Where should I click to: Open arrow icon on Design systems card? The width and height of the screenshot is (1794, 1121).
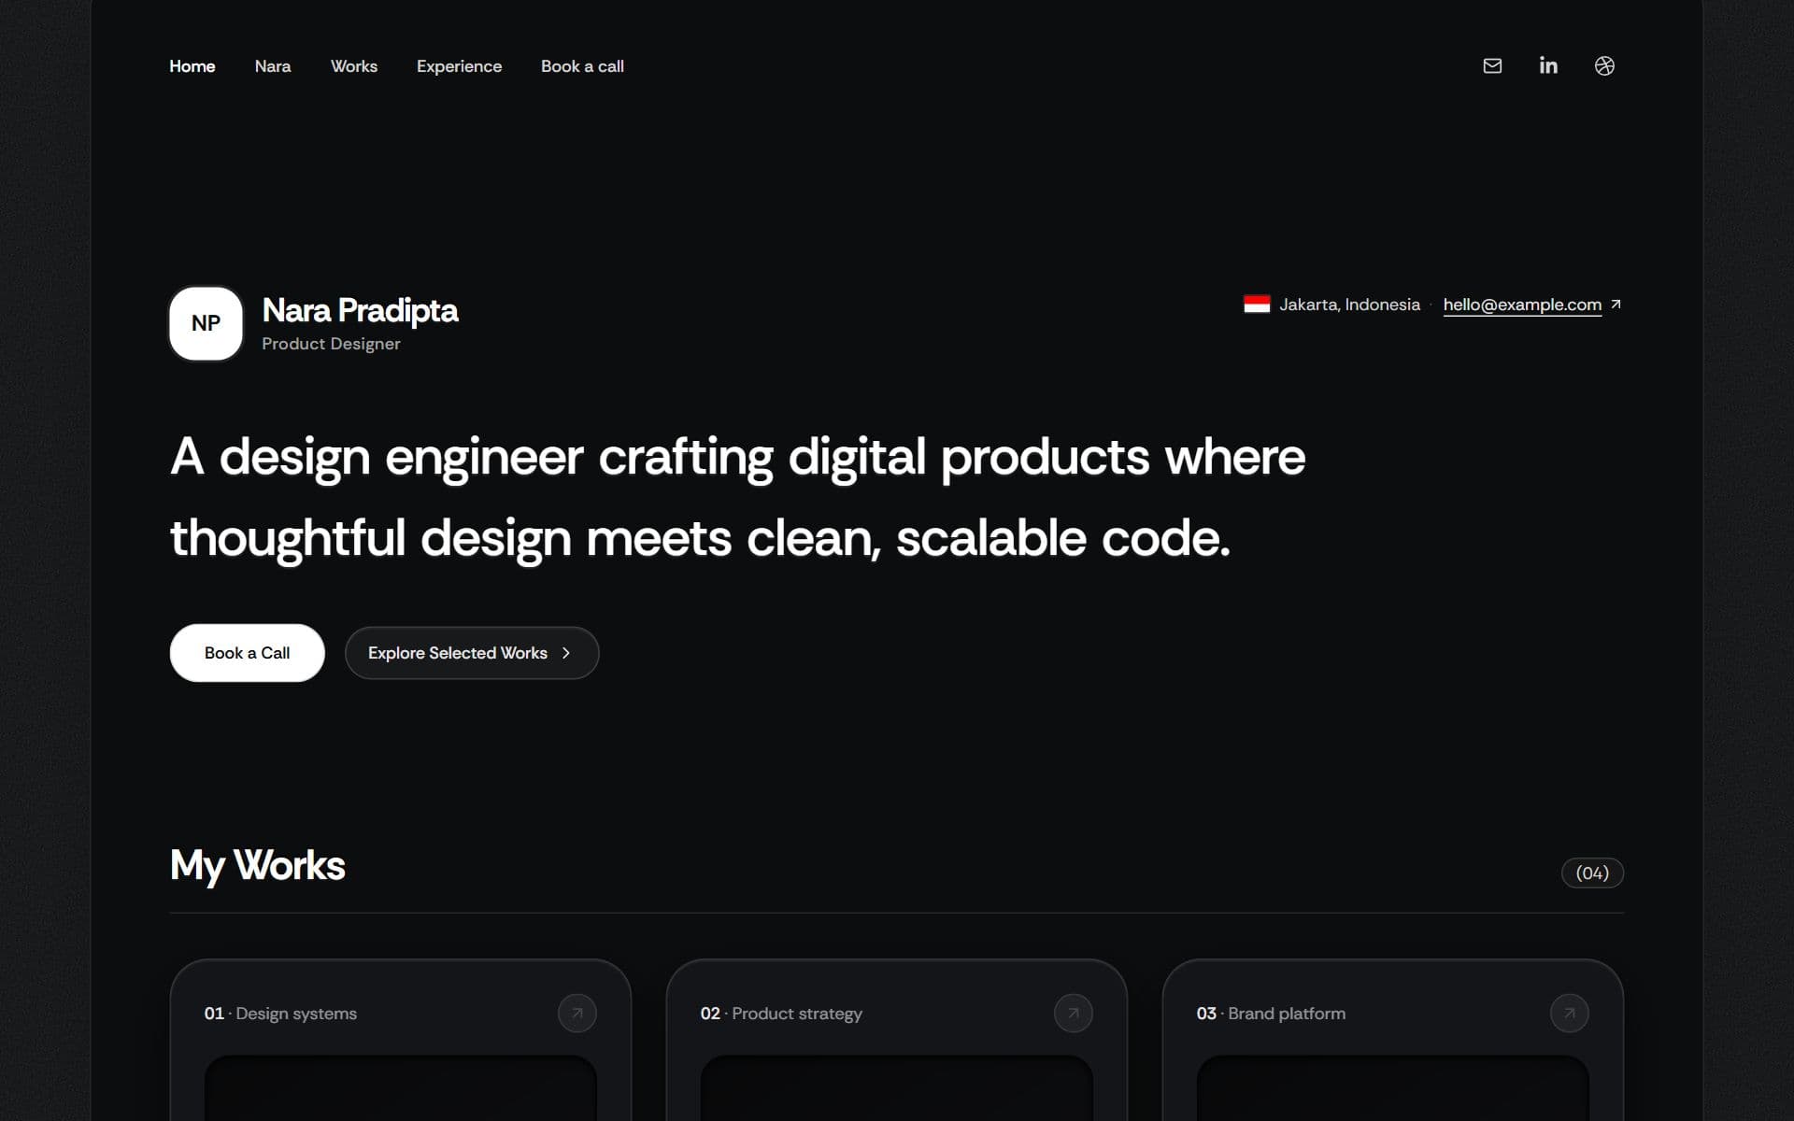pos(577,1013)
